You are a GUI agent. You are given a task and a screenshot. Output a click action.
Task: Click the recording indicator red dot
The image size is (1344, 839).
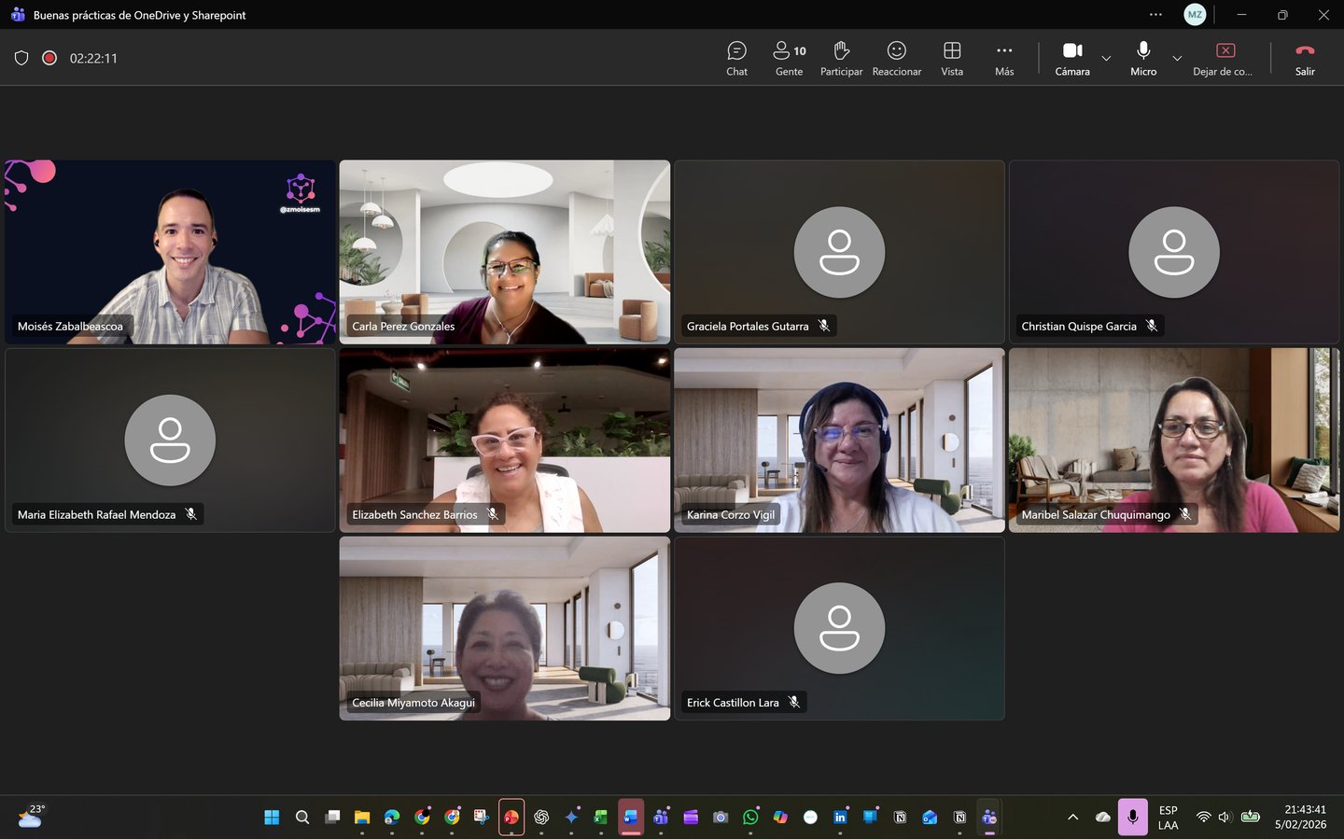[49, 58]
